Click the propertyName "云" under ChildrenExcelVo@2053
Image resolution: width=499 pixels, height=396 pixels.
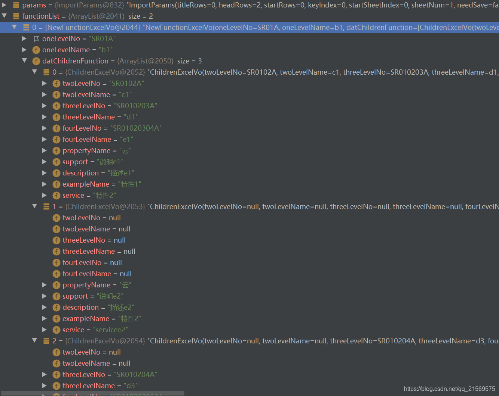tap(125, 285)
